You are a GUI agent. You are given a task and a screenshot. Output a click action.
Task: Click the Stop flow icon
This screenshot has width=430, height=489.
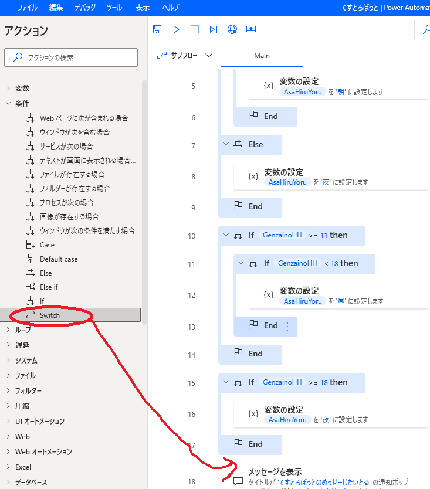click(195, 29)
